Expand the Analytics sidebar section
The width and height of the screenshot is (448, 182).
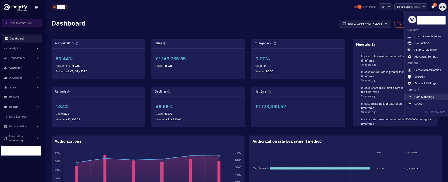(x=22, y=48)
